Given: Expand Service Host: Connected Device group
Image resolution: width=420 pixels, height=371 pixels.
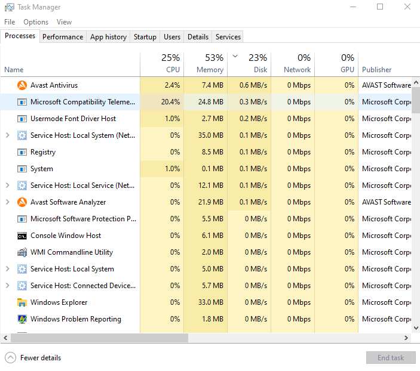Looking at the screenshot, I should 8,286.
